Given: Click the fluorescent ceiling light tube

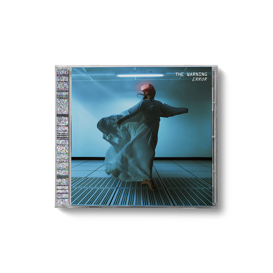Looking at the screenshot, I should click(140, 75).
